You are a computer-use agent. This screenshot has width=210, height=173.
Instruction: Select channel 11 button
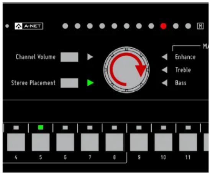pos(188,142)
